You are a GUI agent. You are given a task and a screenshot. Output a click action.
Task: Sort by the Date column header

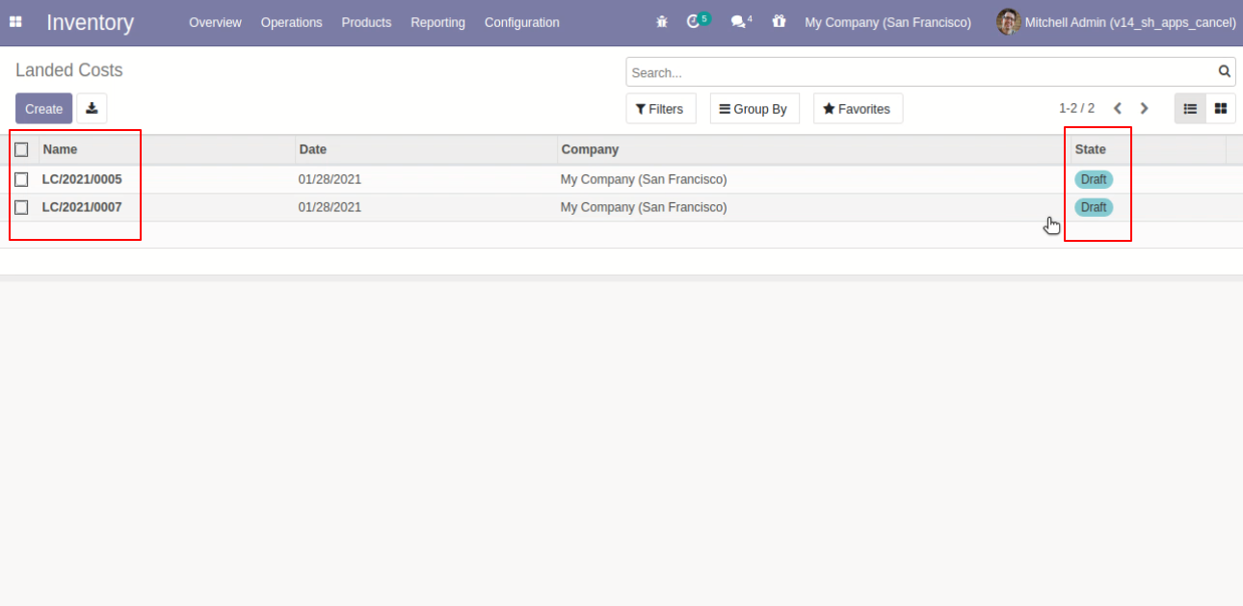pyautogui.click(x=313, y=149)
